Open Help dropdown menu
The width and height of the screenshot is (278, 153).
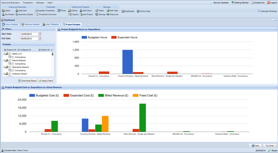pyautogui.click(x=50, y=3)
